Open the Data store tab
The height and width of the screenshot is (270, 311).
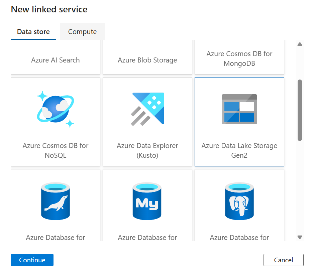[x=33, y=31]
